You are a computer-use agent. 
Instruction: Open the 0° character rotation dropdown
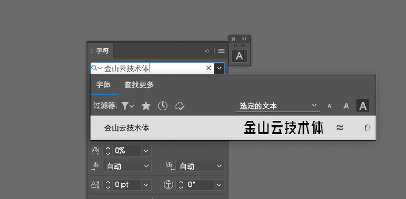(x=219, y=185)
